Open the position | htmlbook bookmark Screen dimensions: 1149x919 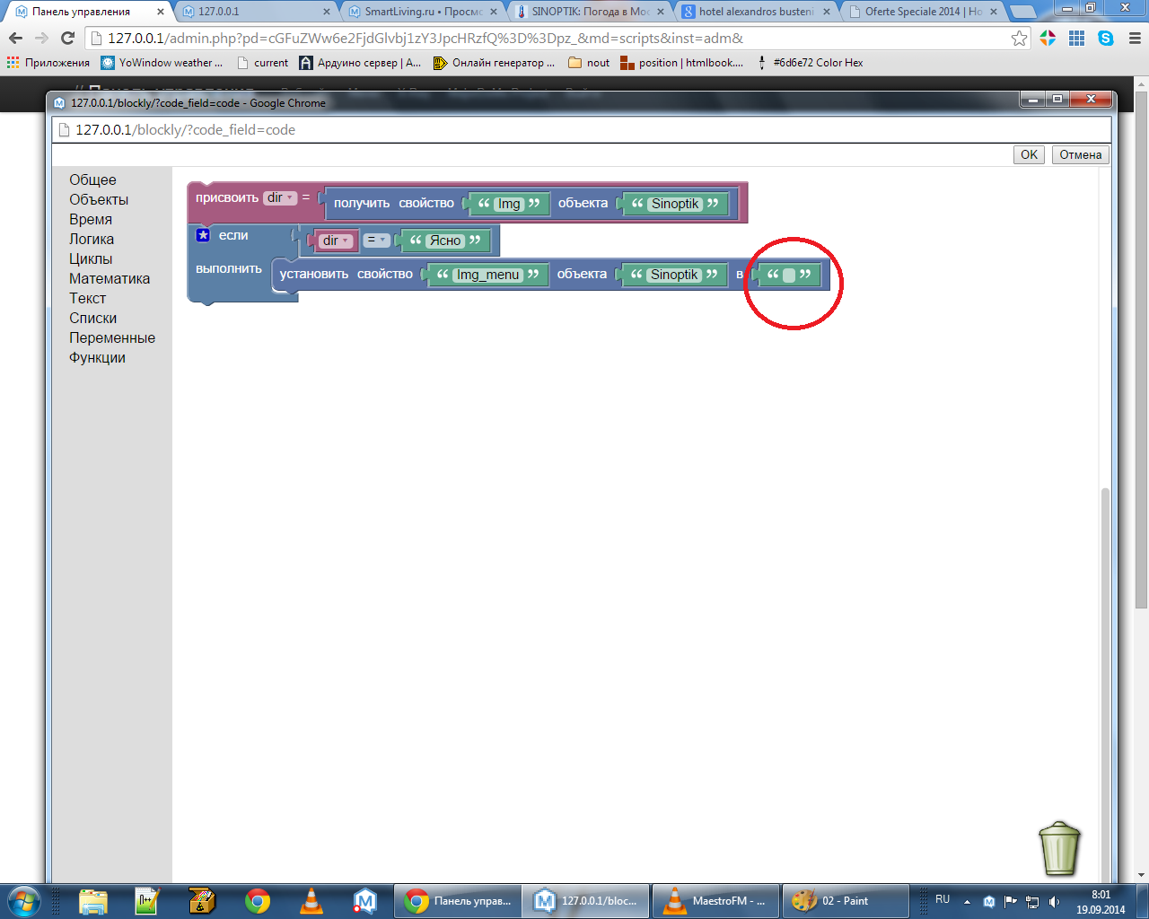pyautogui.click(x=682, y=63)
